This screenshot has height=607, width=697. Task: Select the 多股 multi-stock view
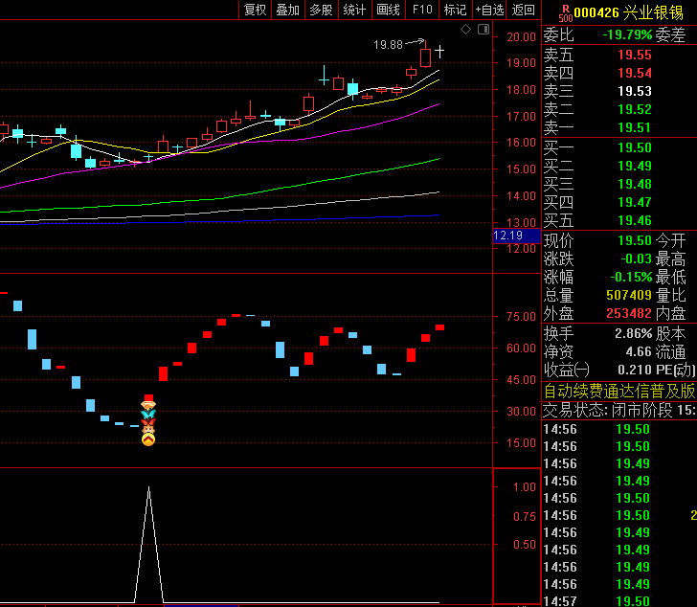pyautogui.click(x=321, y=10)
